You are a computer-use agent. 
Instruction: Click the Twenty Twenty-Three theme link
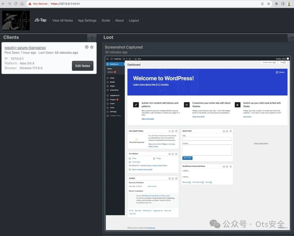click(154, 166)
